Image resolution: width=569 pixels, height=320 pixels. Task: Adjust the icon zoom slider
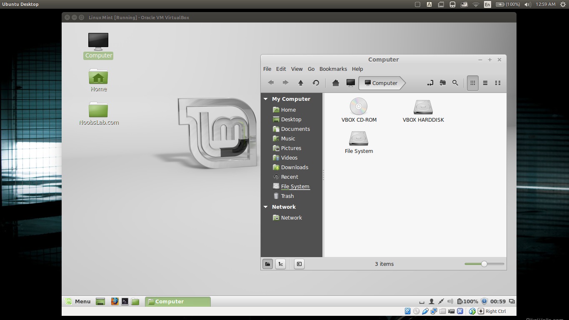coord(484,264)
